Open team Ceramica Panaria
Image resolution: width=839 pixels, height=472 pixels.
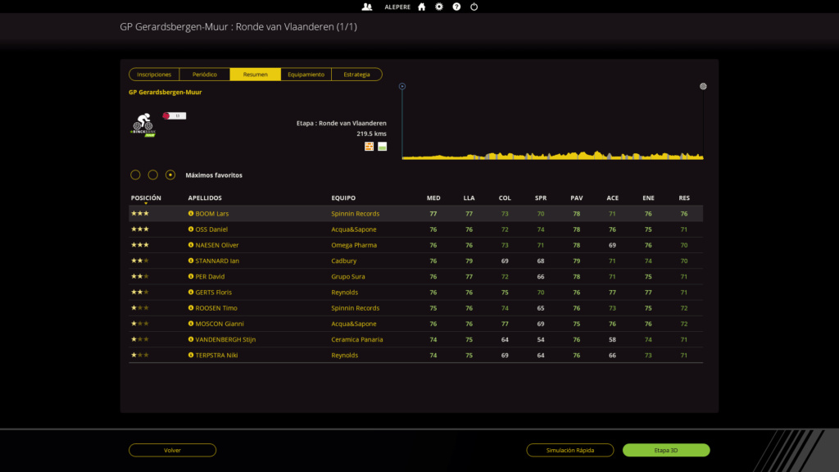tap(357, 339)
